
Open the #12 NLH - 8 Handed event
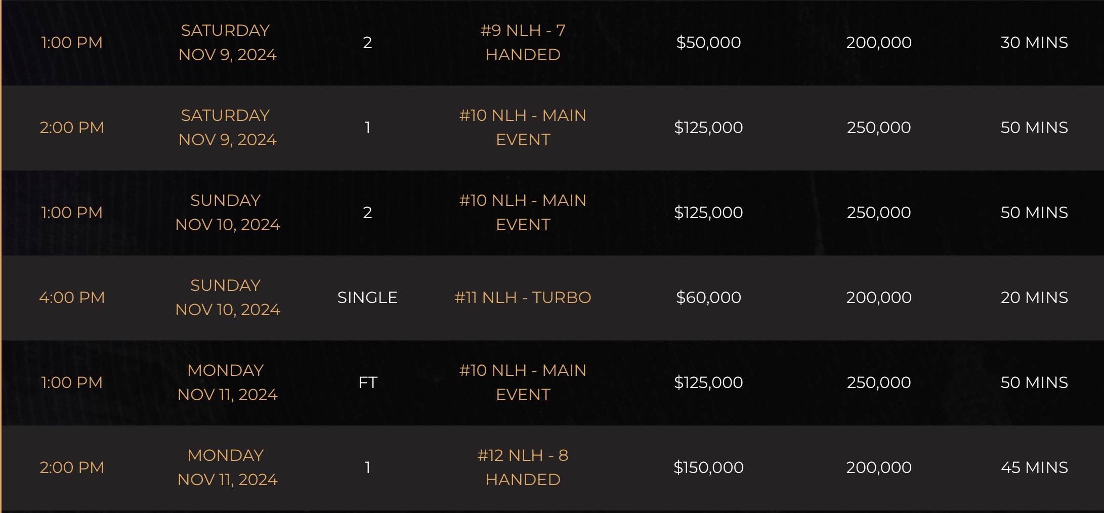(x=523, y=467)
